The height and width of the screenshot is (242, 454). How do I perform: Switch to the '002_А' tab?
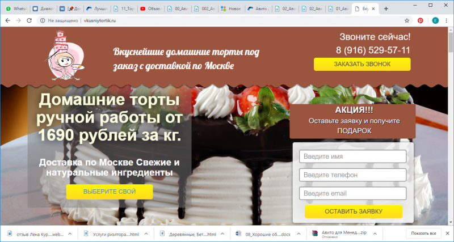coord(205,9)
